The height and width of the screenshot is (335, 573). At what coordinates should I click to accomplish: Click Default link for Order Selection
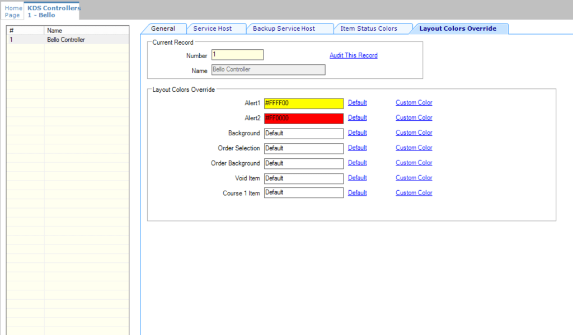point(358,148)
